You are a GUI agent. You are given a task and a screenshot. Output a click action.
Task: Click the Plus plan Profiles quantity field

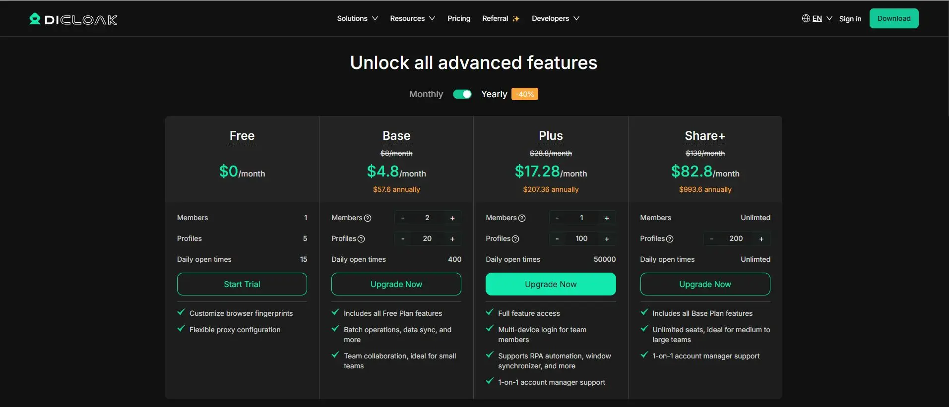click(581, 239)
